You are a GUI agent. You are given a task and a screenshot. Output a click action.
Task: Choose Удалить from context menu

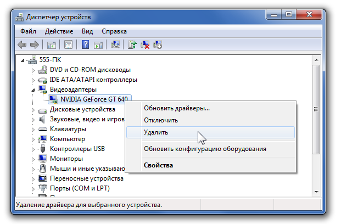point(156,132)
